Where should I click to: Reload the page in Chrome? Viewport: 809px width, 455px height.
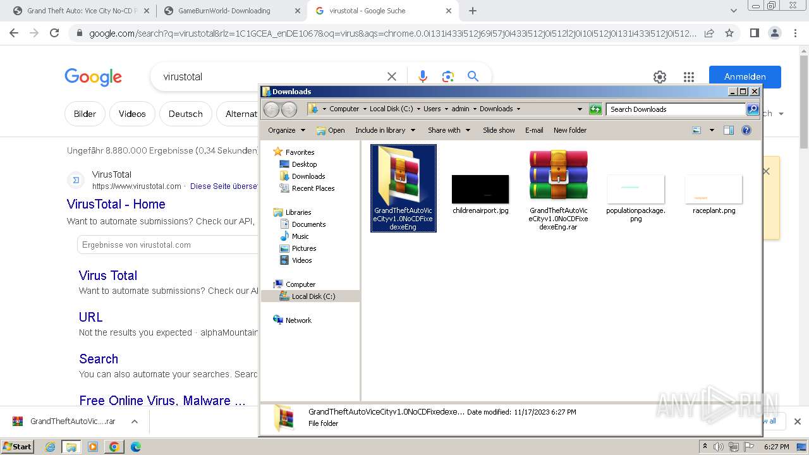click(54, 33)
